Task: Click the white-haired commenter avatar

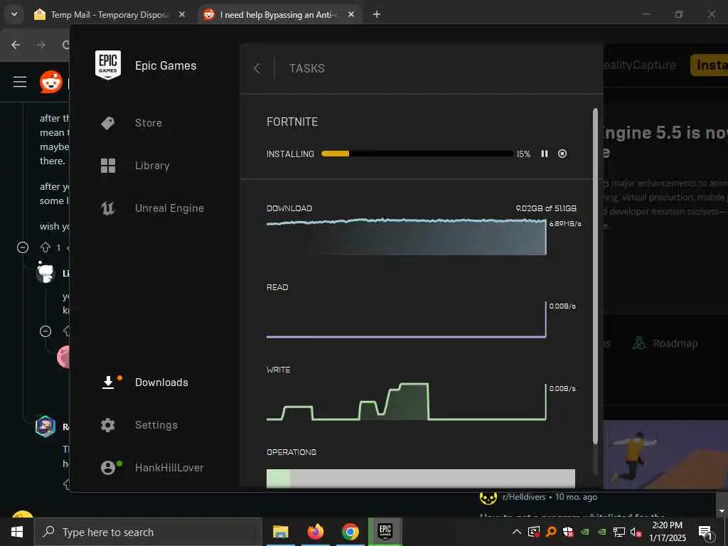Action: (x=46, y=272)
